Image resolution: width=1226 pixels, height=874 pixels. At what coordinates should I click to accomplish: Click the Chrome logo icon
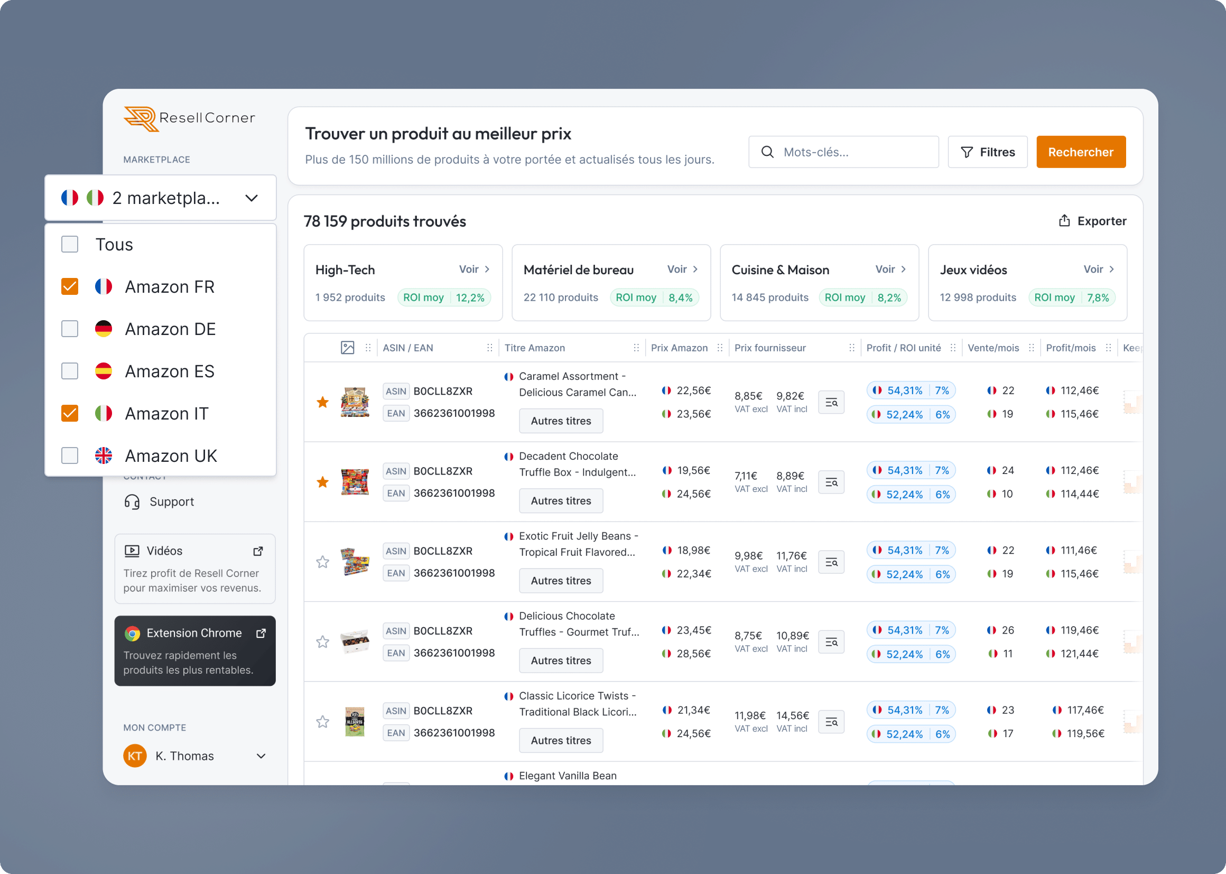[133, 634]
